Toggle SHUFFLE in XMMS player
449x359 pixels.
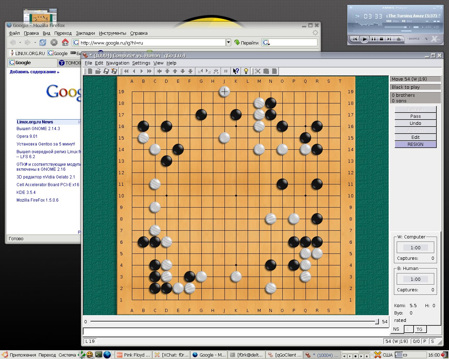click(414, 39)
